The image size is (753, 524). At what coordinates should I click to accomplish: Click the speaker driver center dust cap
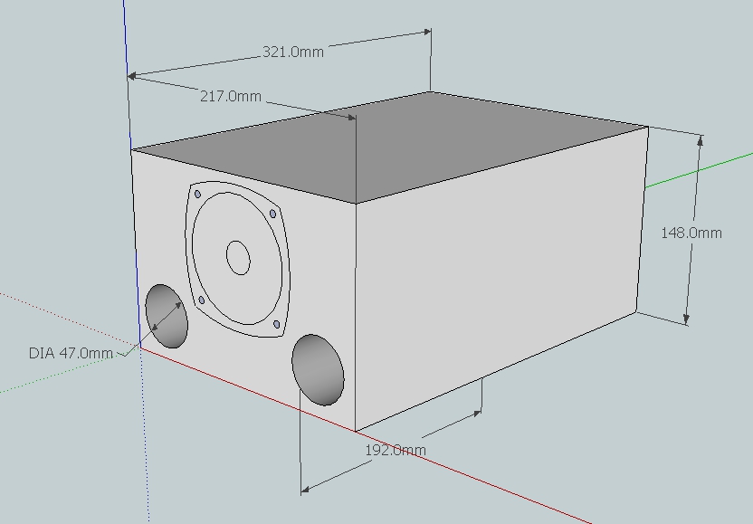[238, 258]
